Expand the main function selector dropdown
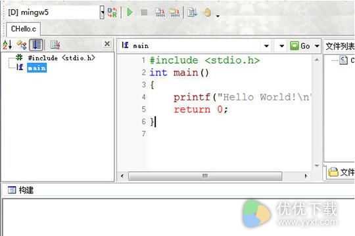 click(x=266, y=46)
